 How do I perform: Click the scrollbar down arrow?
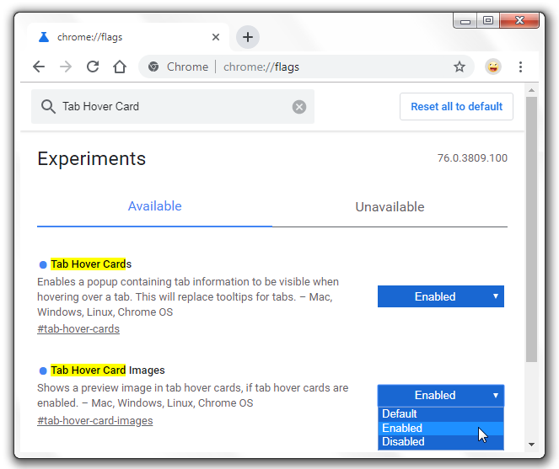(531, 444)
